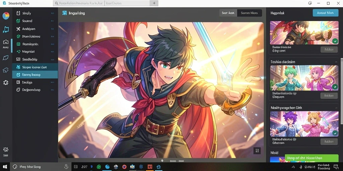Select the leaf icon in left rail
This screenshot has width=343, height=171.
pos(6,58)
